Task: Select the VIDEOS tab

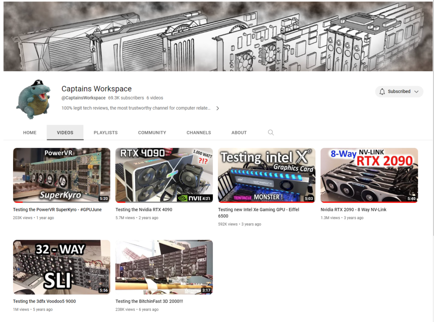Action: [x=65, y=132]
